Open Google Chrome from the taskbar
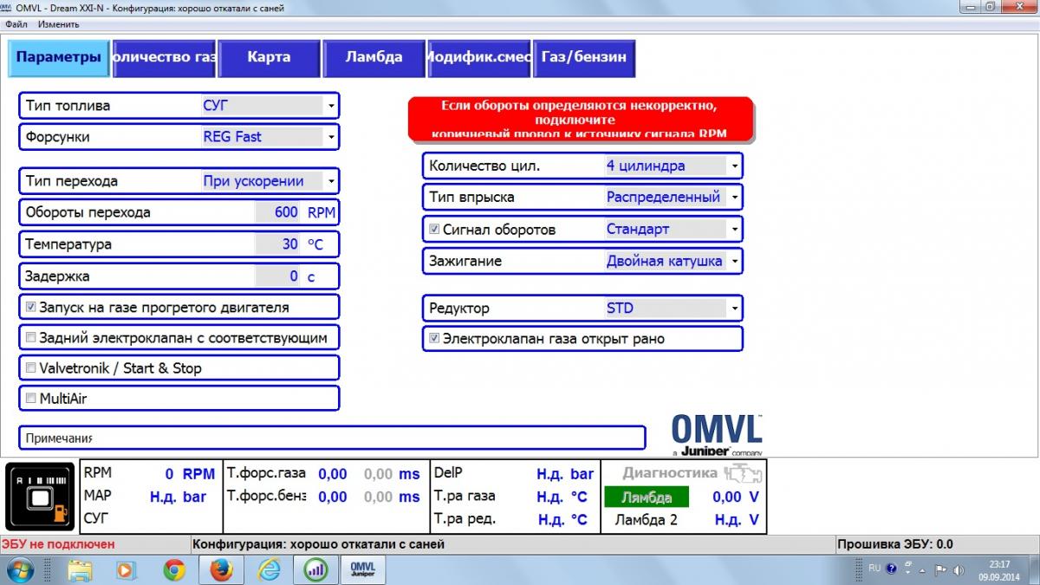Viewport: 1040px width, 585px height. (x=174, y=569)
